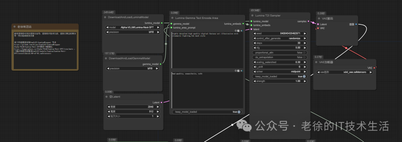Toggle keep_model_loaded in the Text Encode Area node
402x142 pixels.
(207, 112)
